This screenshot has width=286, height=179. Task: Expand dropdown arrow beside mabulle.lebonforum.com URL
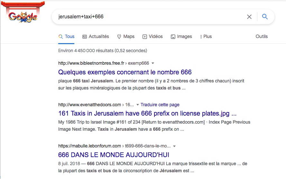pyautogui.click(x=174, y=146)
